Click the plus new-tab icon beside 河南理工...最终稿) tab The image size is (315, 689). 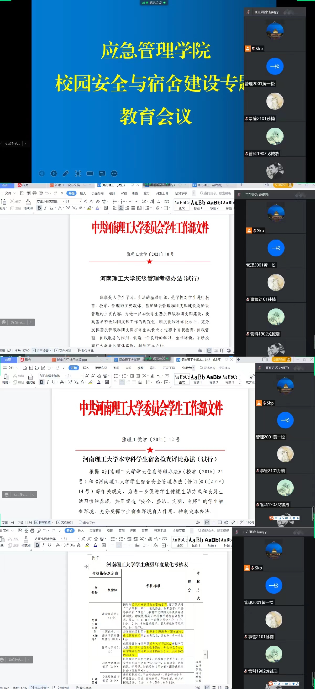tap(241, 185)
